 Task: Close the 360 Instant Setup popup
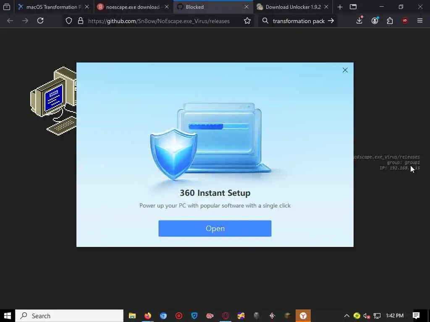(x=345, y=70)
